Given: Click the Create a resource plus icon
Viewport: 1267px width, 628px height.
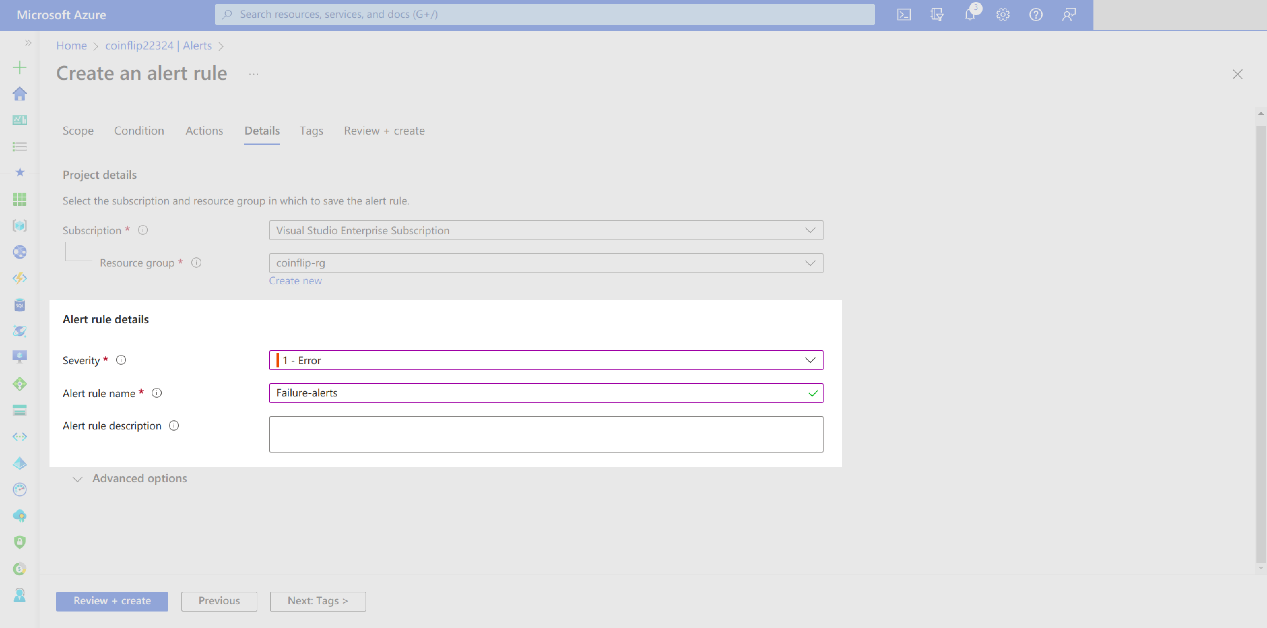Looking at the screenshot, I should tap(20, 67).
